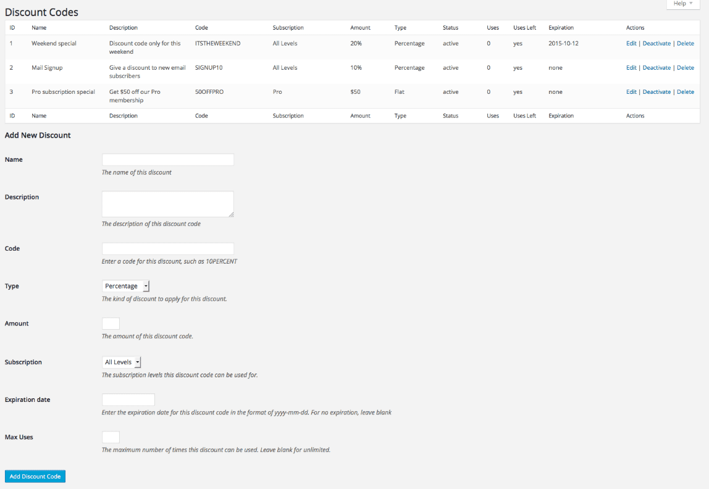Open the Subscription levels dropdown
The width and height of the screenshot is (709, 489).
coord(121,362)
